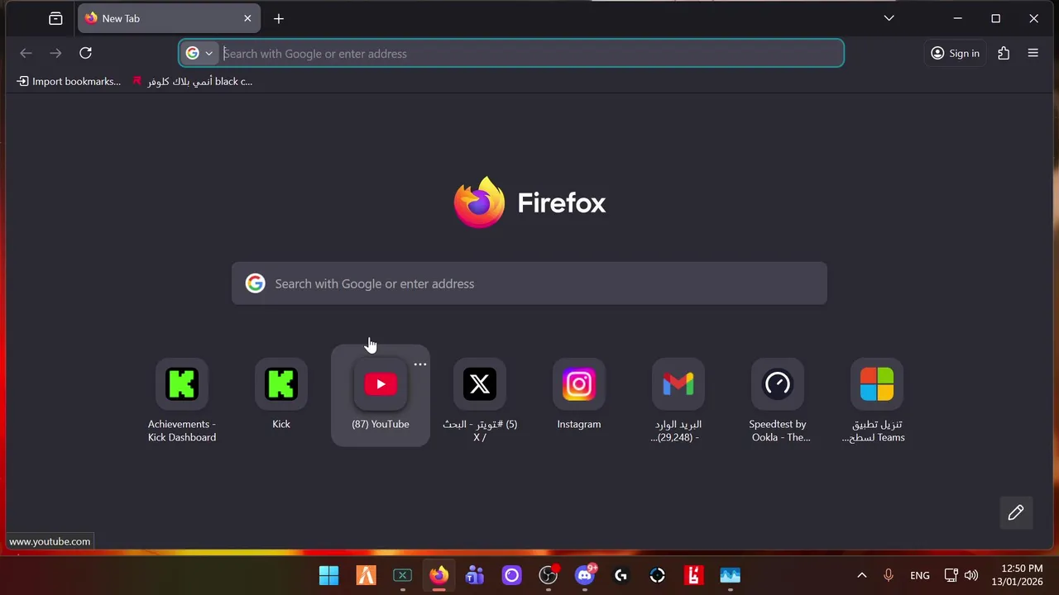Click the pencil customize new tab icon
Screen dimensions: 1059x595
(x=1016, y=512)
